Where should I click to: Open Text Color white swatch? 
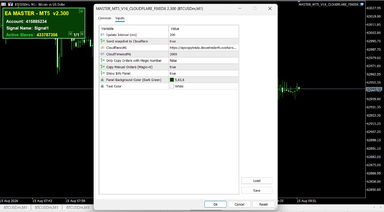point(172,86)
